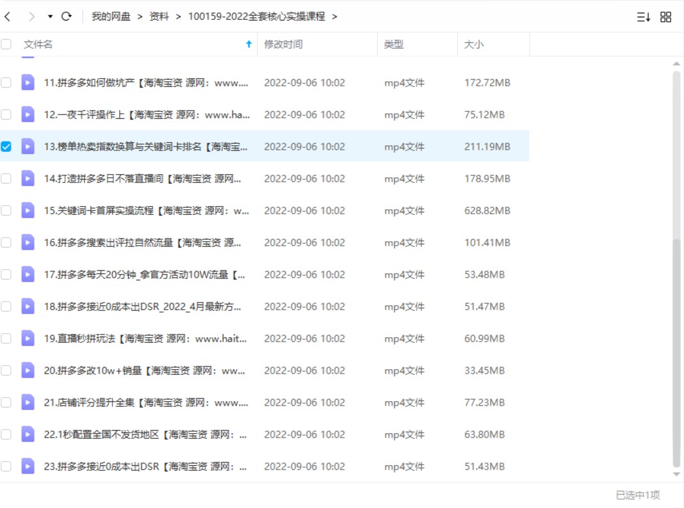Click the scrollbar up arrow
Screen dimensions: 684x508
click(x=676, y=63)
